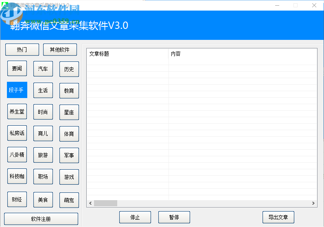Open the 软件注册 registration button
Viewport: 324px width, 227px height.
(41, 219)
